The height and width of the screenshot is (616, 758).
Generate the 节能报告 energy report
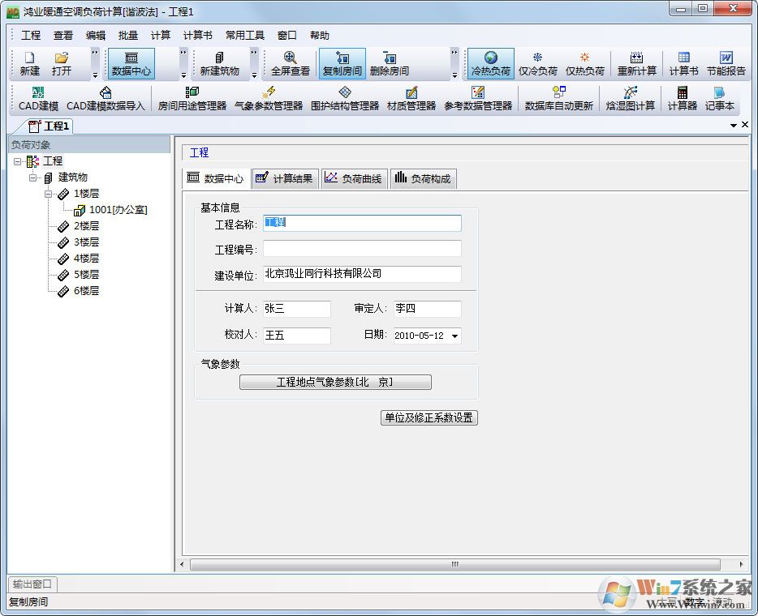pyautogui.click(x=726, y=63)
